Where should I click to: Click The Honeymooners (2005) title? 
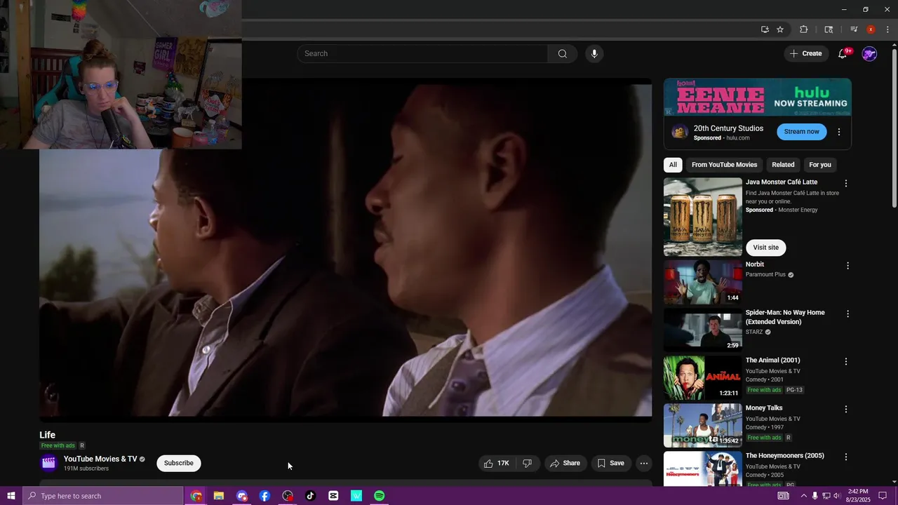pyautogui.click(x=784, y=456)
